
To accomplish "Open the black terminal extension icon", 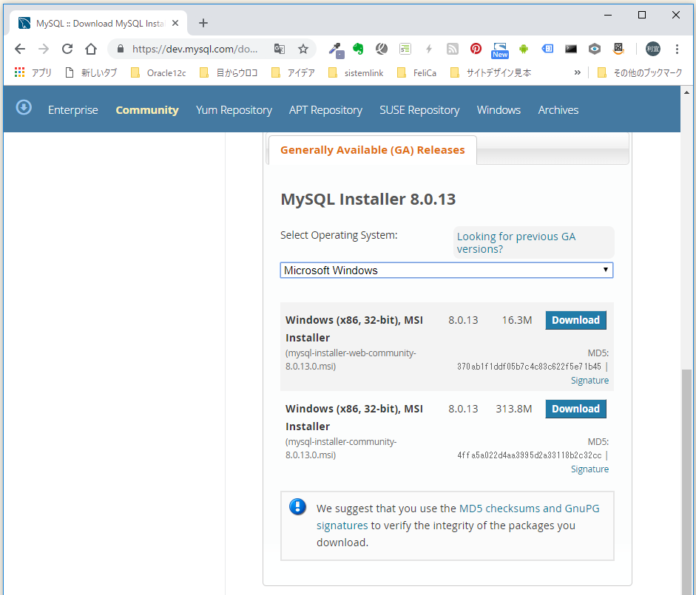I will tap(571, 49).
